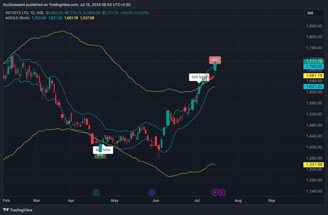328x215 pixels.
Task: Open the INR currency selector
Action: coord(314,13)
